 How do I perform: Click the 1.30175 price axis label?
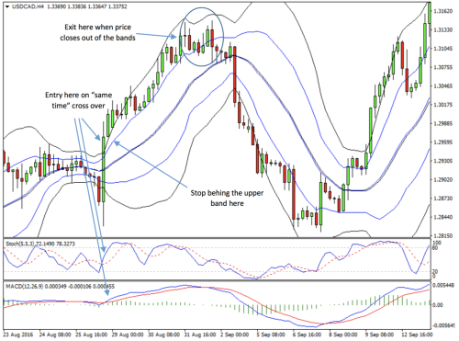[x=444, y=105]
